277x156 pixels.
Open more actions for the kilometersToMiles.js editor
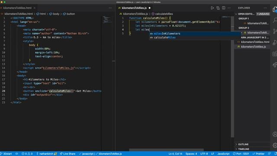(229, 8)
